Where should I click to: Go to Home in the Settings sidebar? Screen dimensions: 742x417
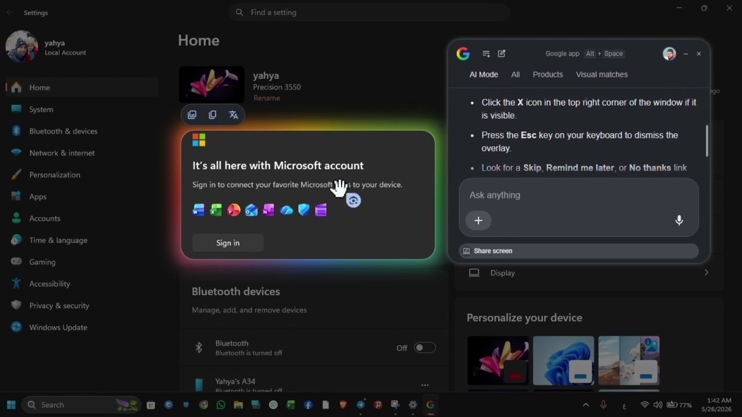[81, 87]
